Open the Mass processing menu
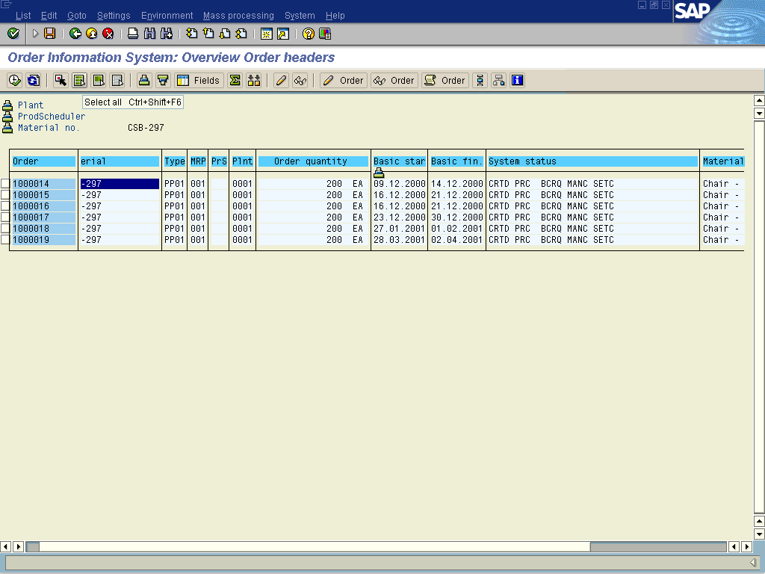 tap(238, 16)
